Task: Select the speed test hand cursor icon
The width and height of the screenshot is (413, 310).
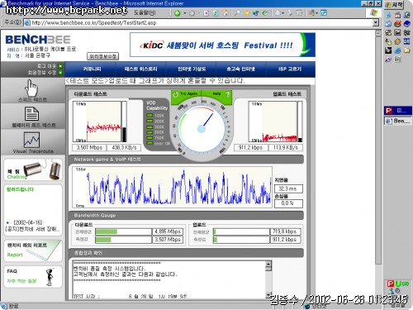Action: [31, 88]
